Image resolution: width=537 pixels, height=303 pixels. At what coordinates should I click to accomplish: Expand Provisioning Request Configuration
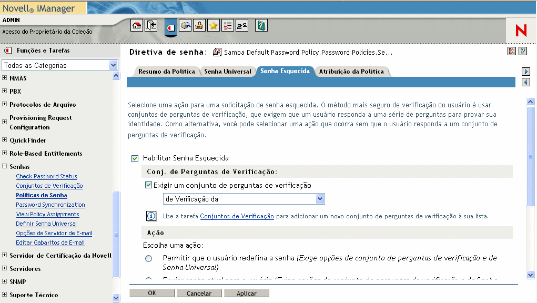(x=4, y=122)
